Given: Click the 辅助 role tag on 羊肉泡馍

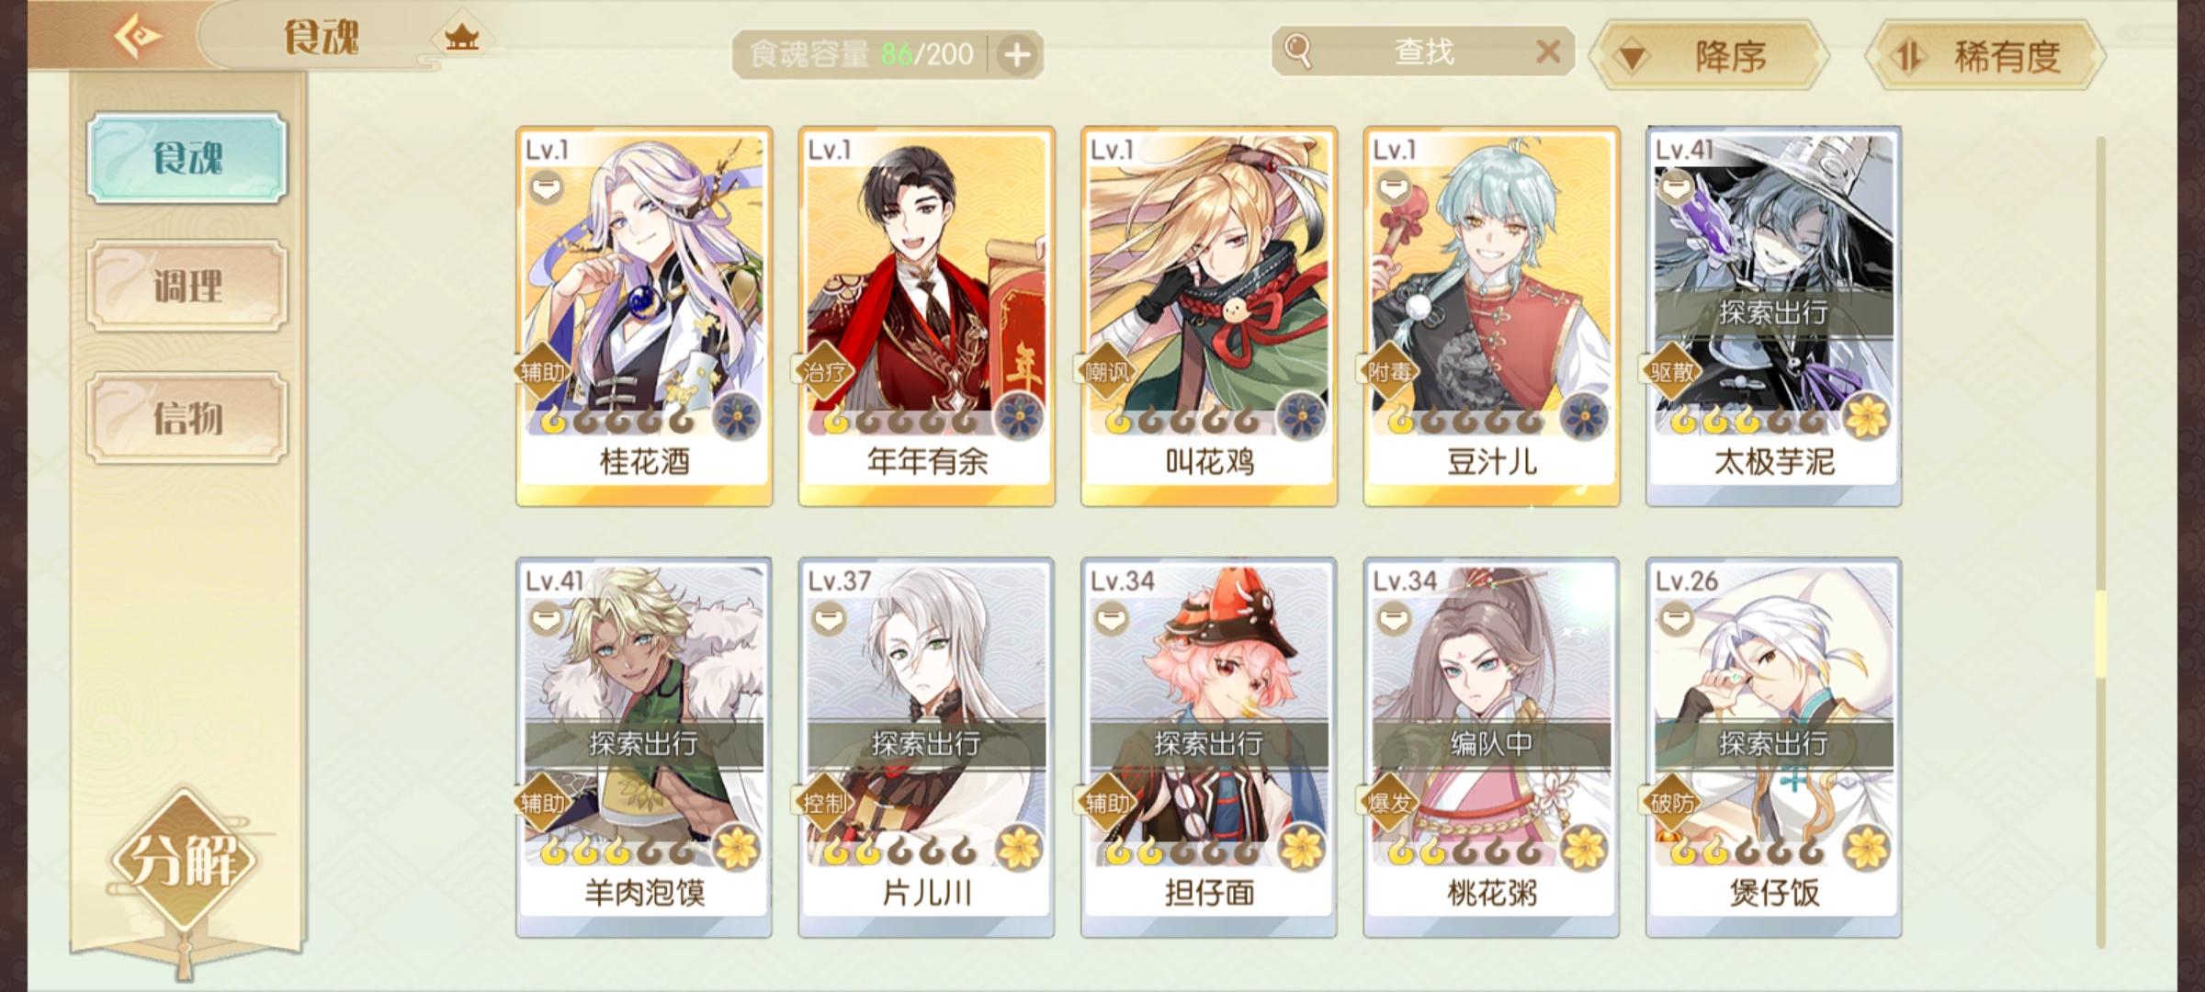Looking at the screenshot, I should tap(543, 803).
